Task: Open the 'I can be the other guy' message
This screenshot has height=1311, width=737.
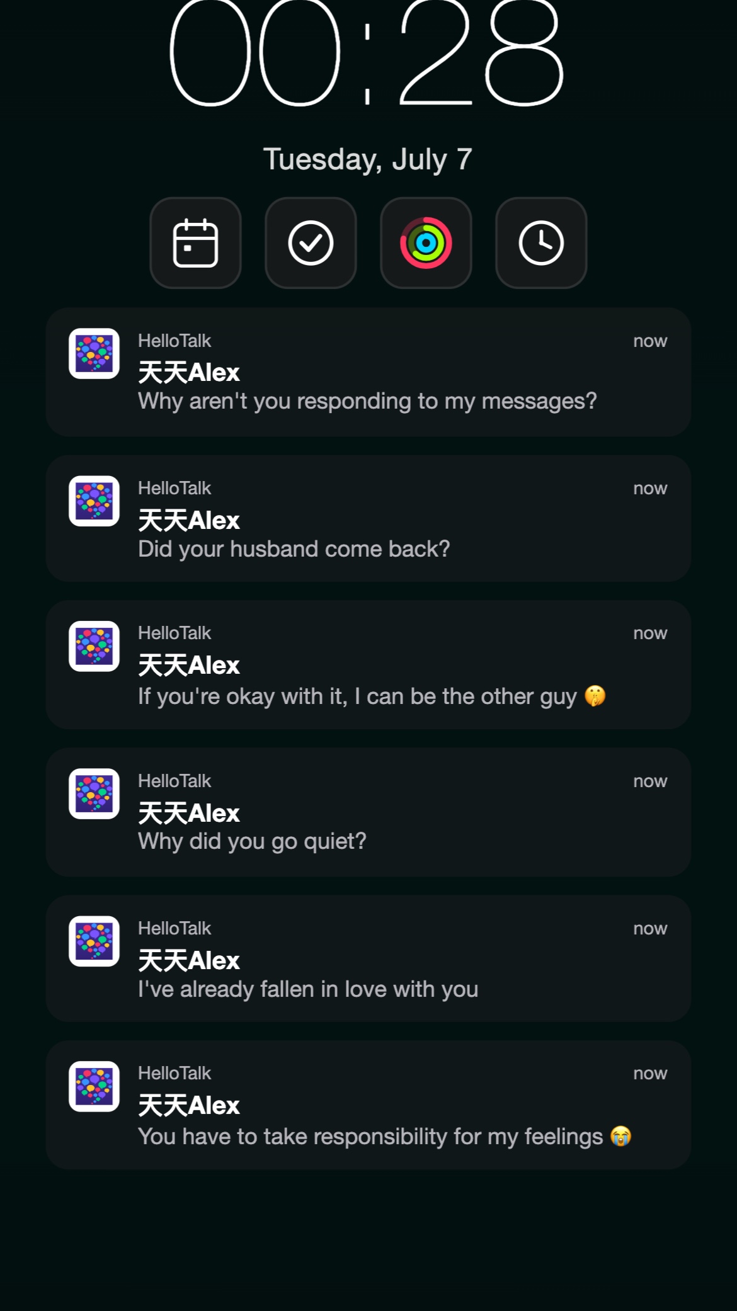Action: [x=368, y=665]
